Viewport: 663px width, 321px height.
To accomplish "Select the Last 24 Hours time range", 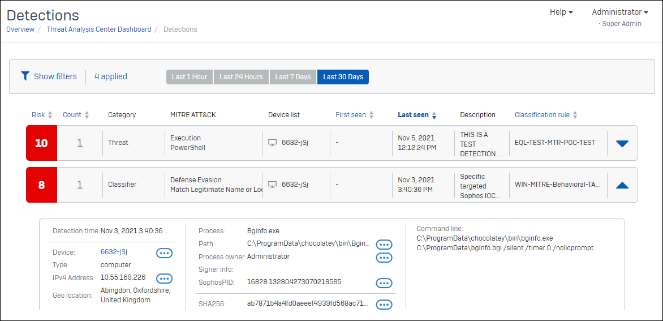I will coord(241,77).
